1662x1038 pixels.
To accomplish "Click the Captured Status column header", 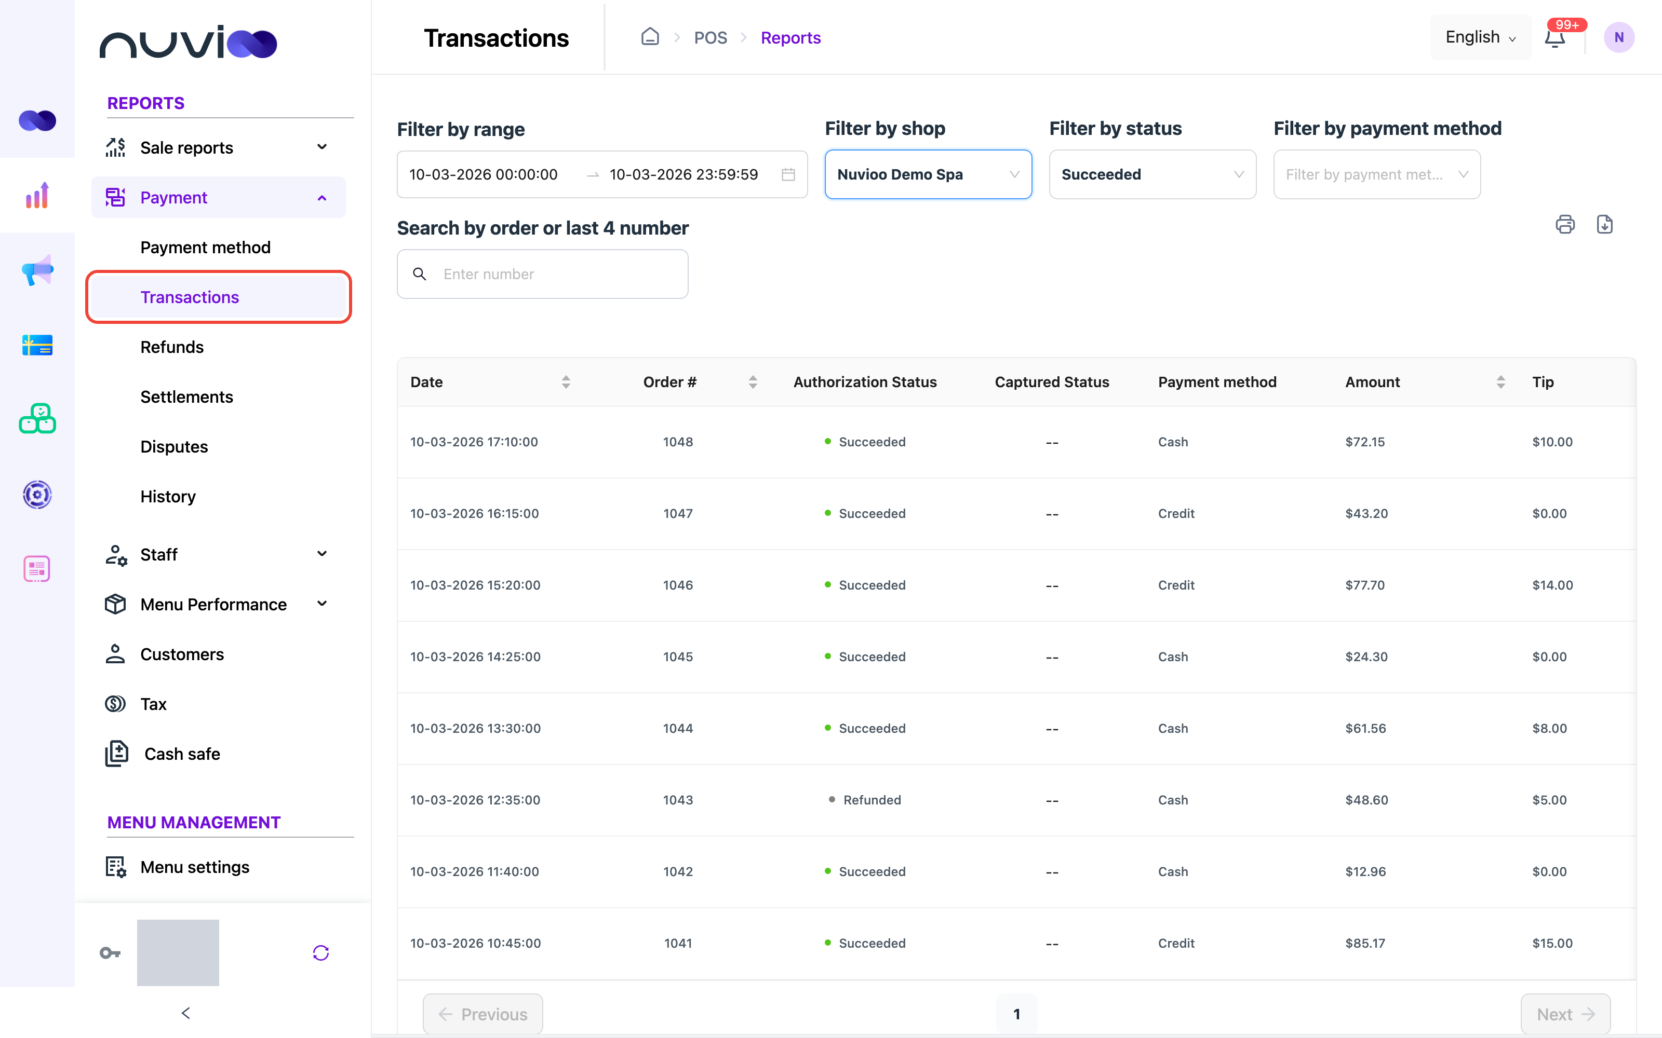I will click(1051, 381).
